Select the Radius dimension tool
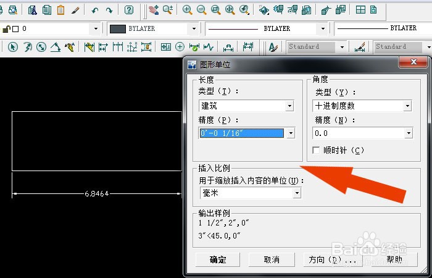This screenshot has height=278, width=432. (27, 47)
